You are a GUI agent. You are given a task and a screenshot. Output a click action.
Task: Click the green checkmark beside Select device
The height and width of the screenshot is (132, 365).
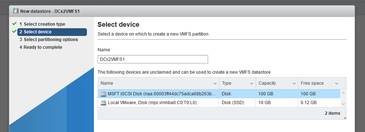pyautogui.click(x=14, y=32)
